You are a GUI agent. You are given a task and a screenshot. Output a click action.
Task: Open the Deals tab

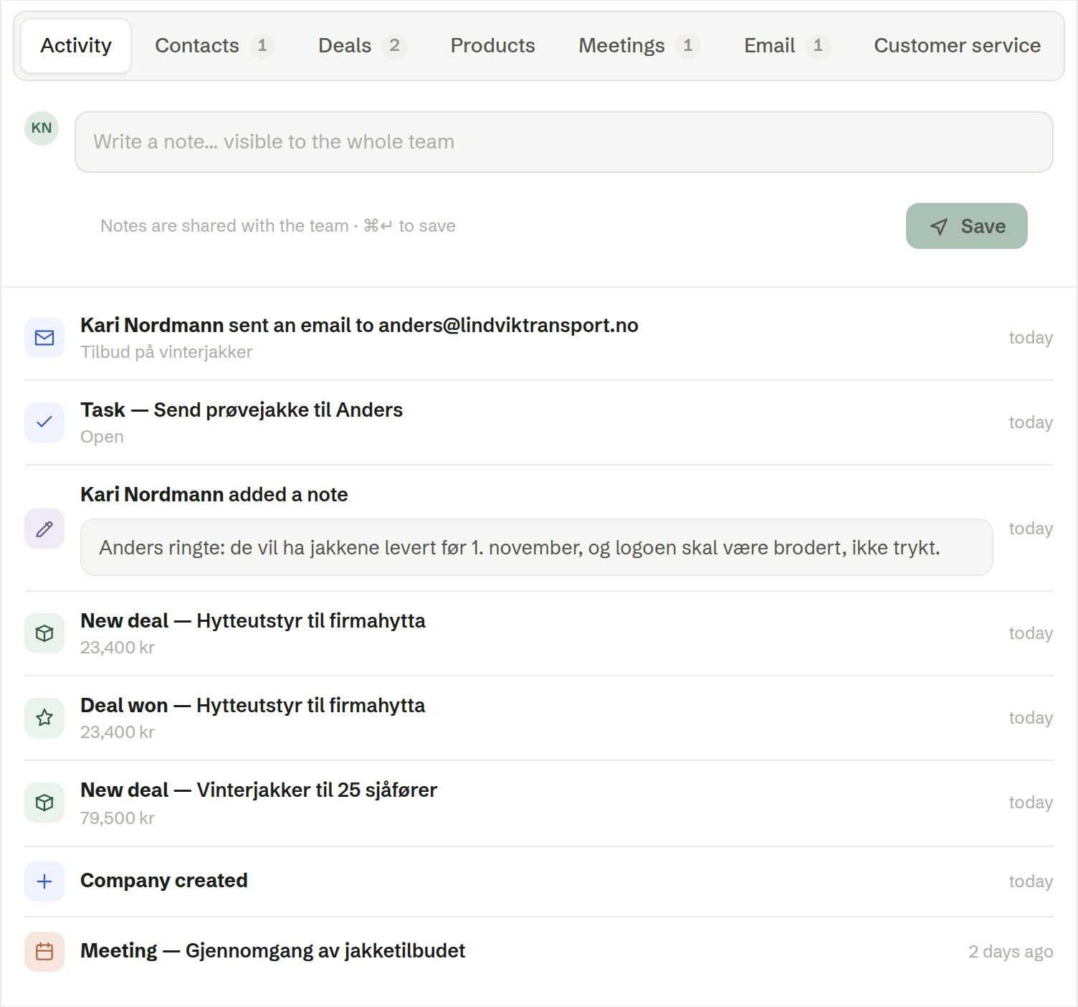(362, 46)
